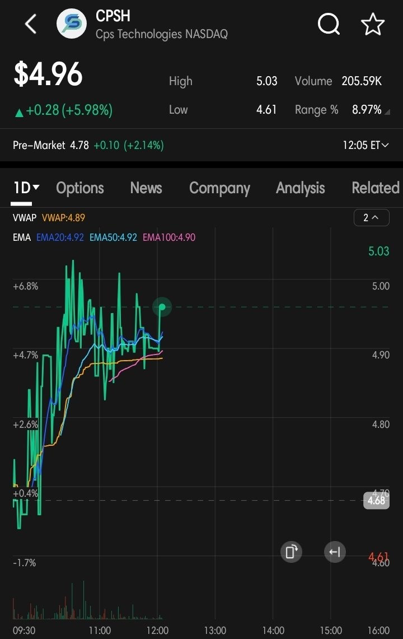Switch to the News tab

tap(146, 188)
